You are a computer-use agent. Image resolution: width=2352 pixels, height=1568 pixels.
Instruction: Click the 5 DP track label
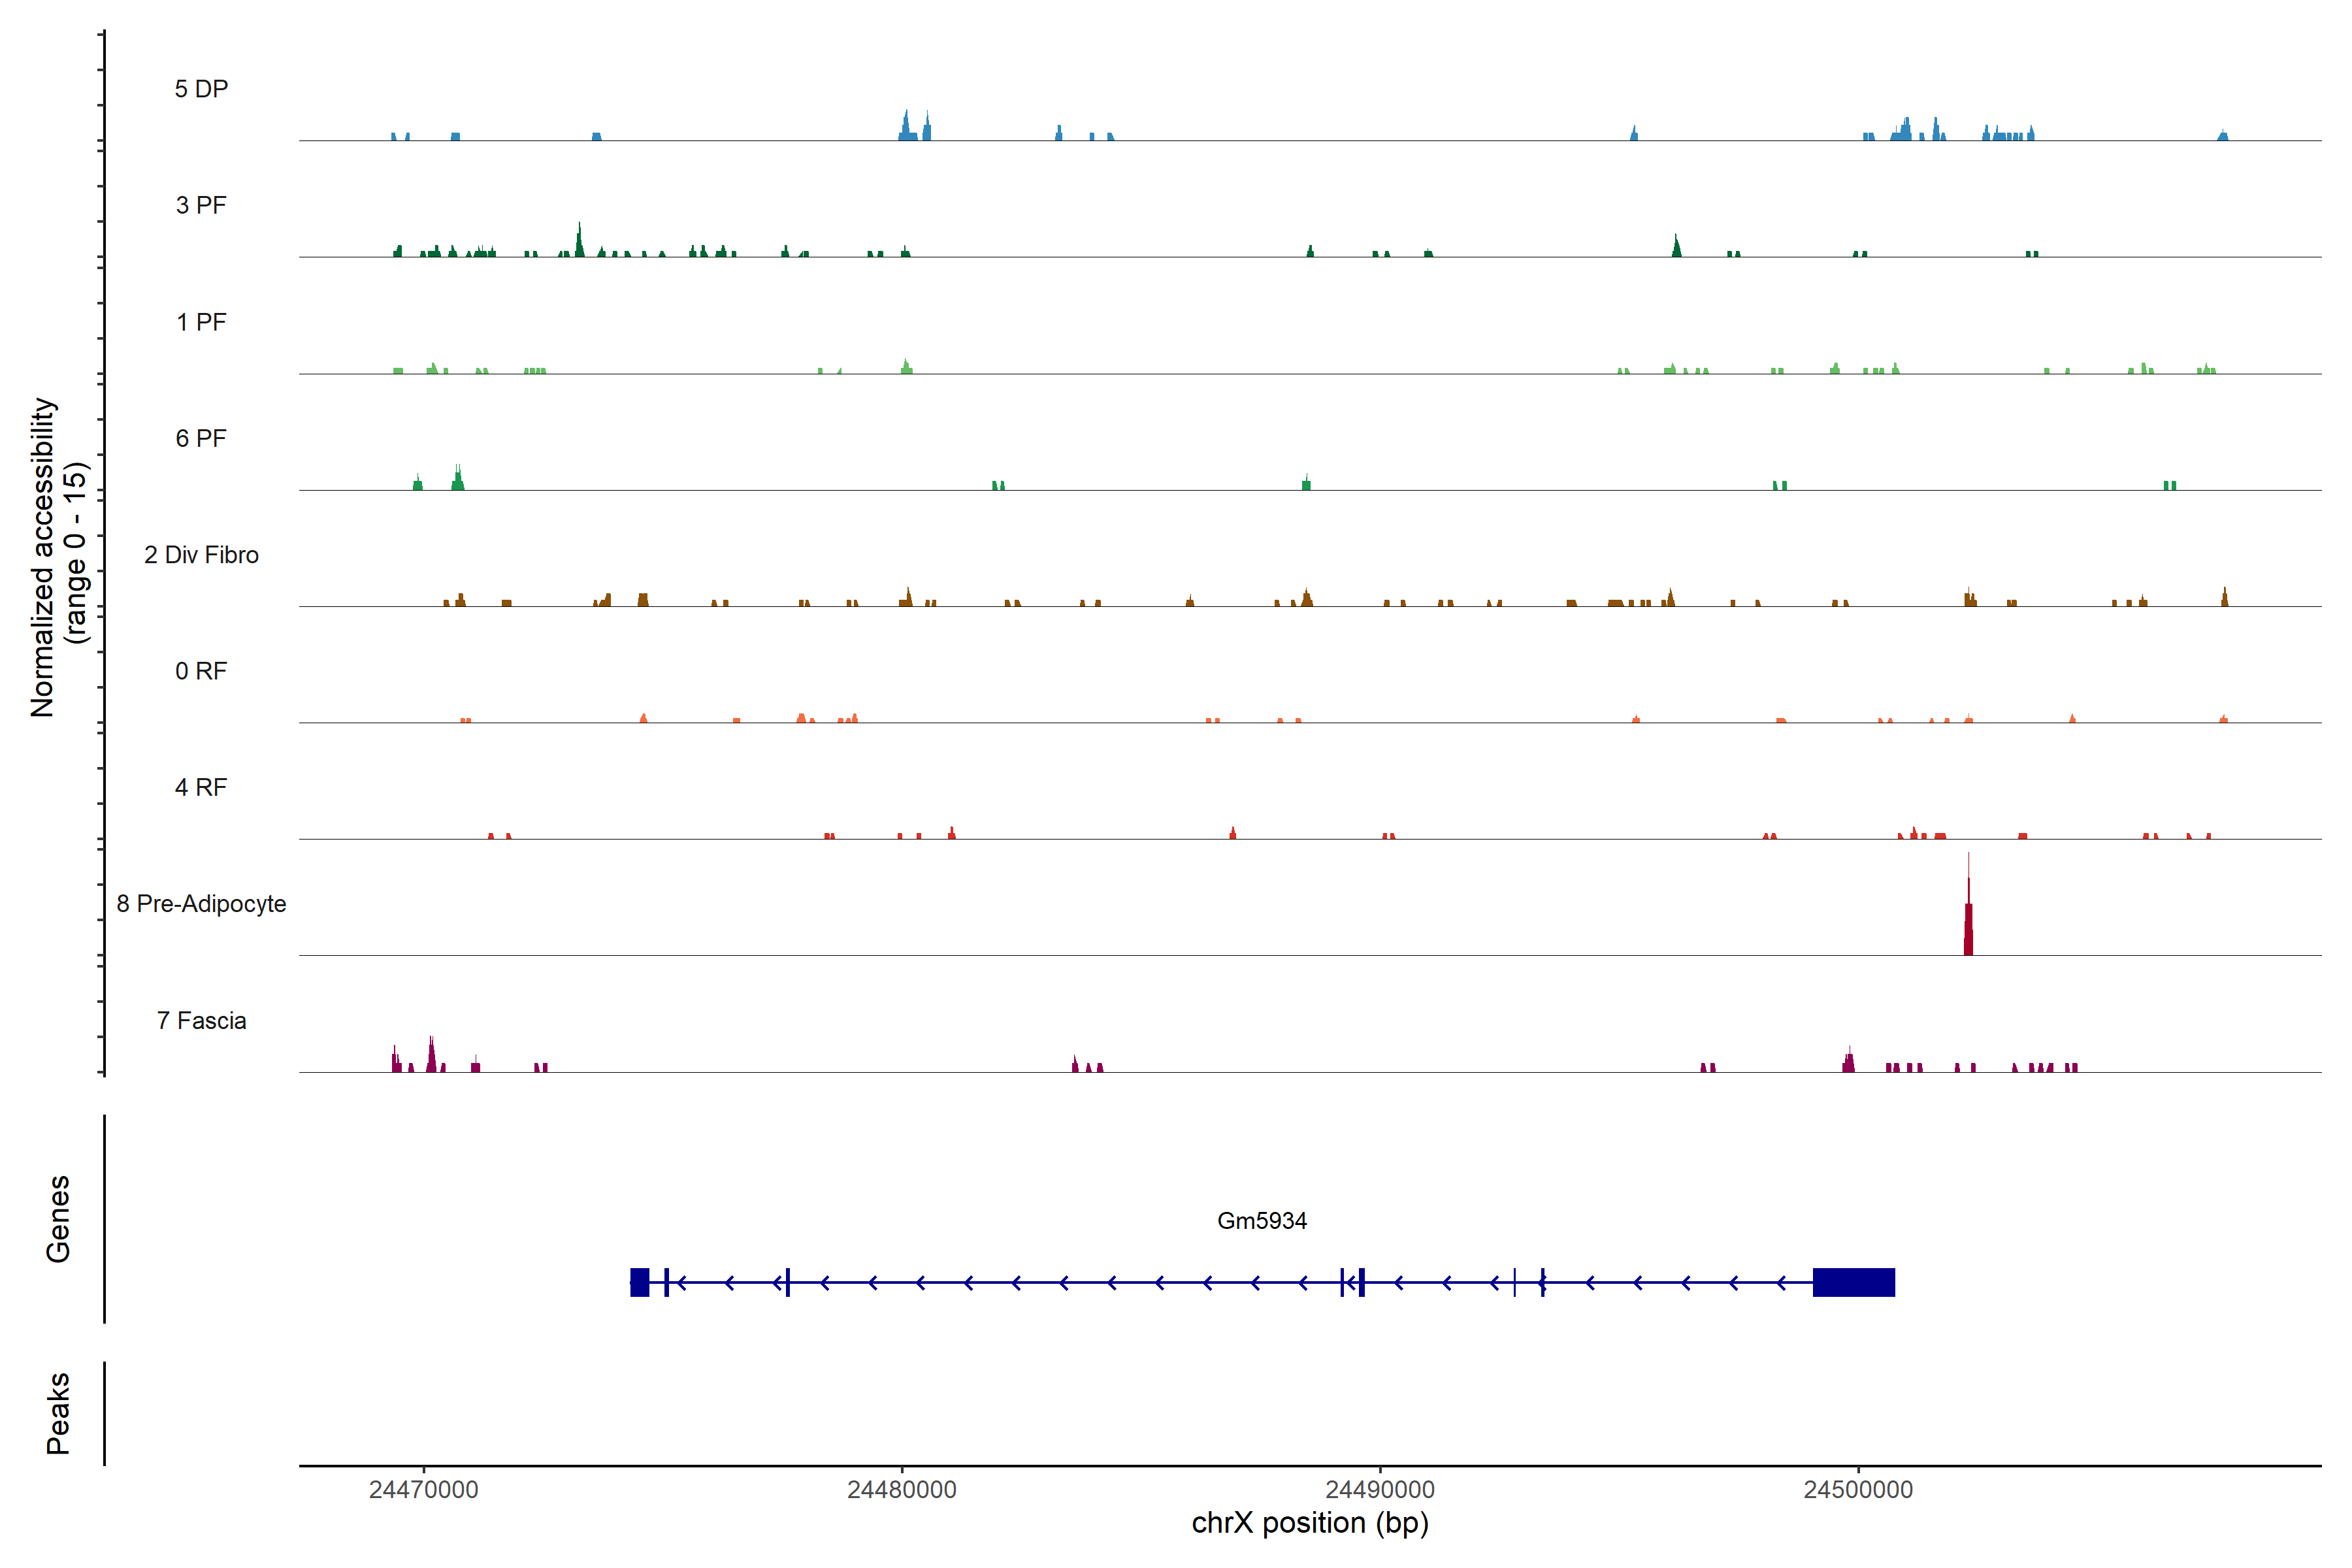[201, 89]
